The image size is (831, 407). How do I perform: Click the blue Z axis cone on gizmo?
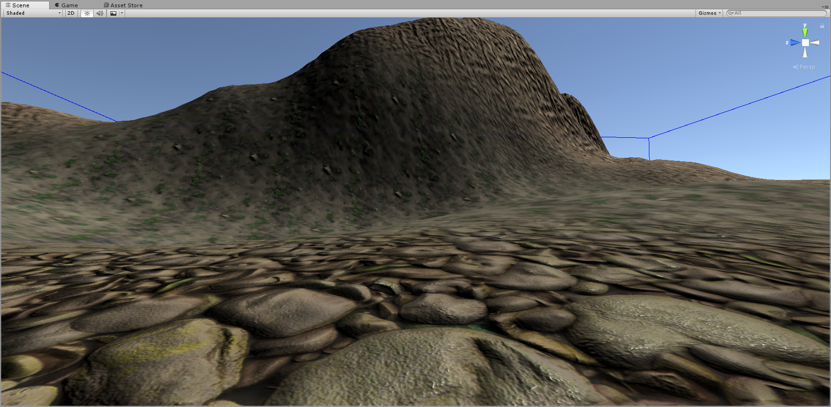[x=795, y=43]
